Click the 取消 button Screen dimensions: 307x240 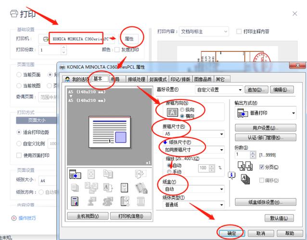261,233
